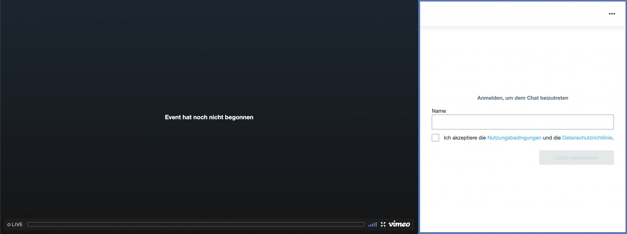Click the LIVE indicator circle icon
The height and width of the screenshot is (234, 627).
[9, 225]
